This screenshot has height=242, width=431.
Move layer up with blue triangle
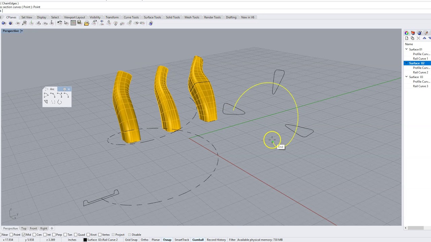424,38
